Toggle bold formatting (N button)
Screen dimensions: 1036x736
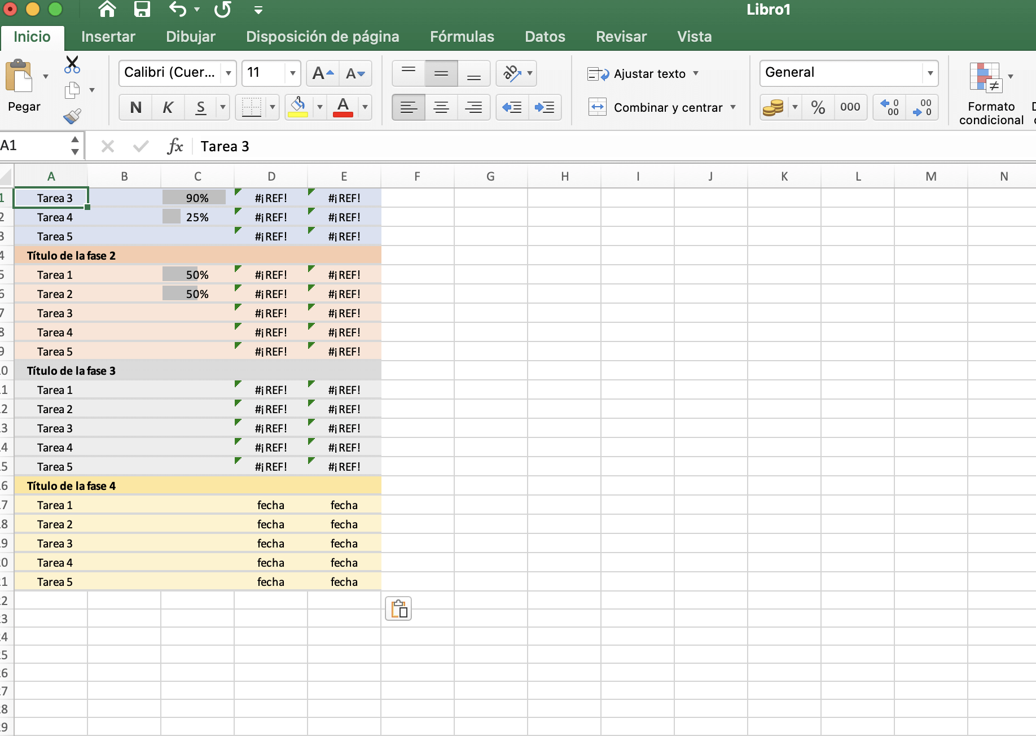(x=135, y=107)
